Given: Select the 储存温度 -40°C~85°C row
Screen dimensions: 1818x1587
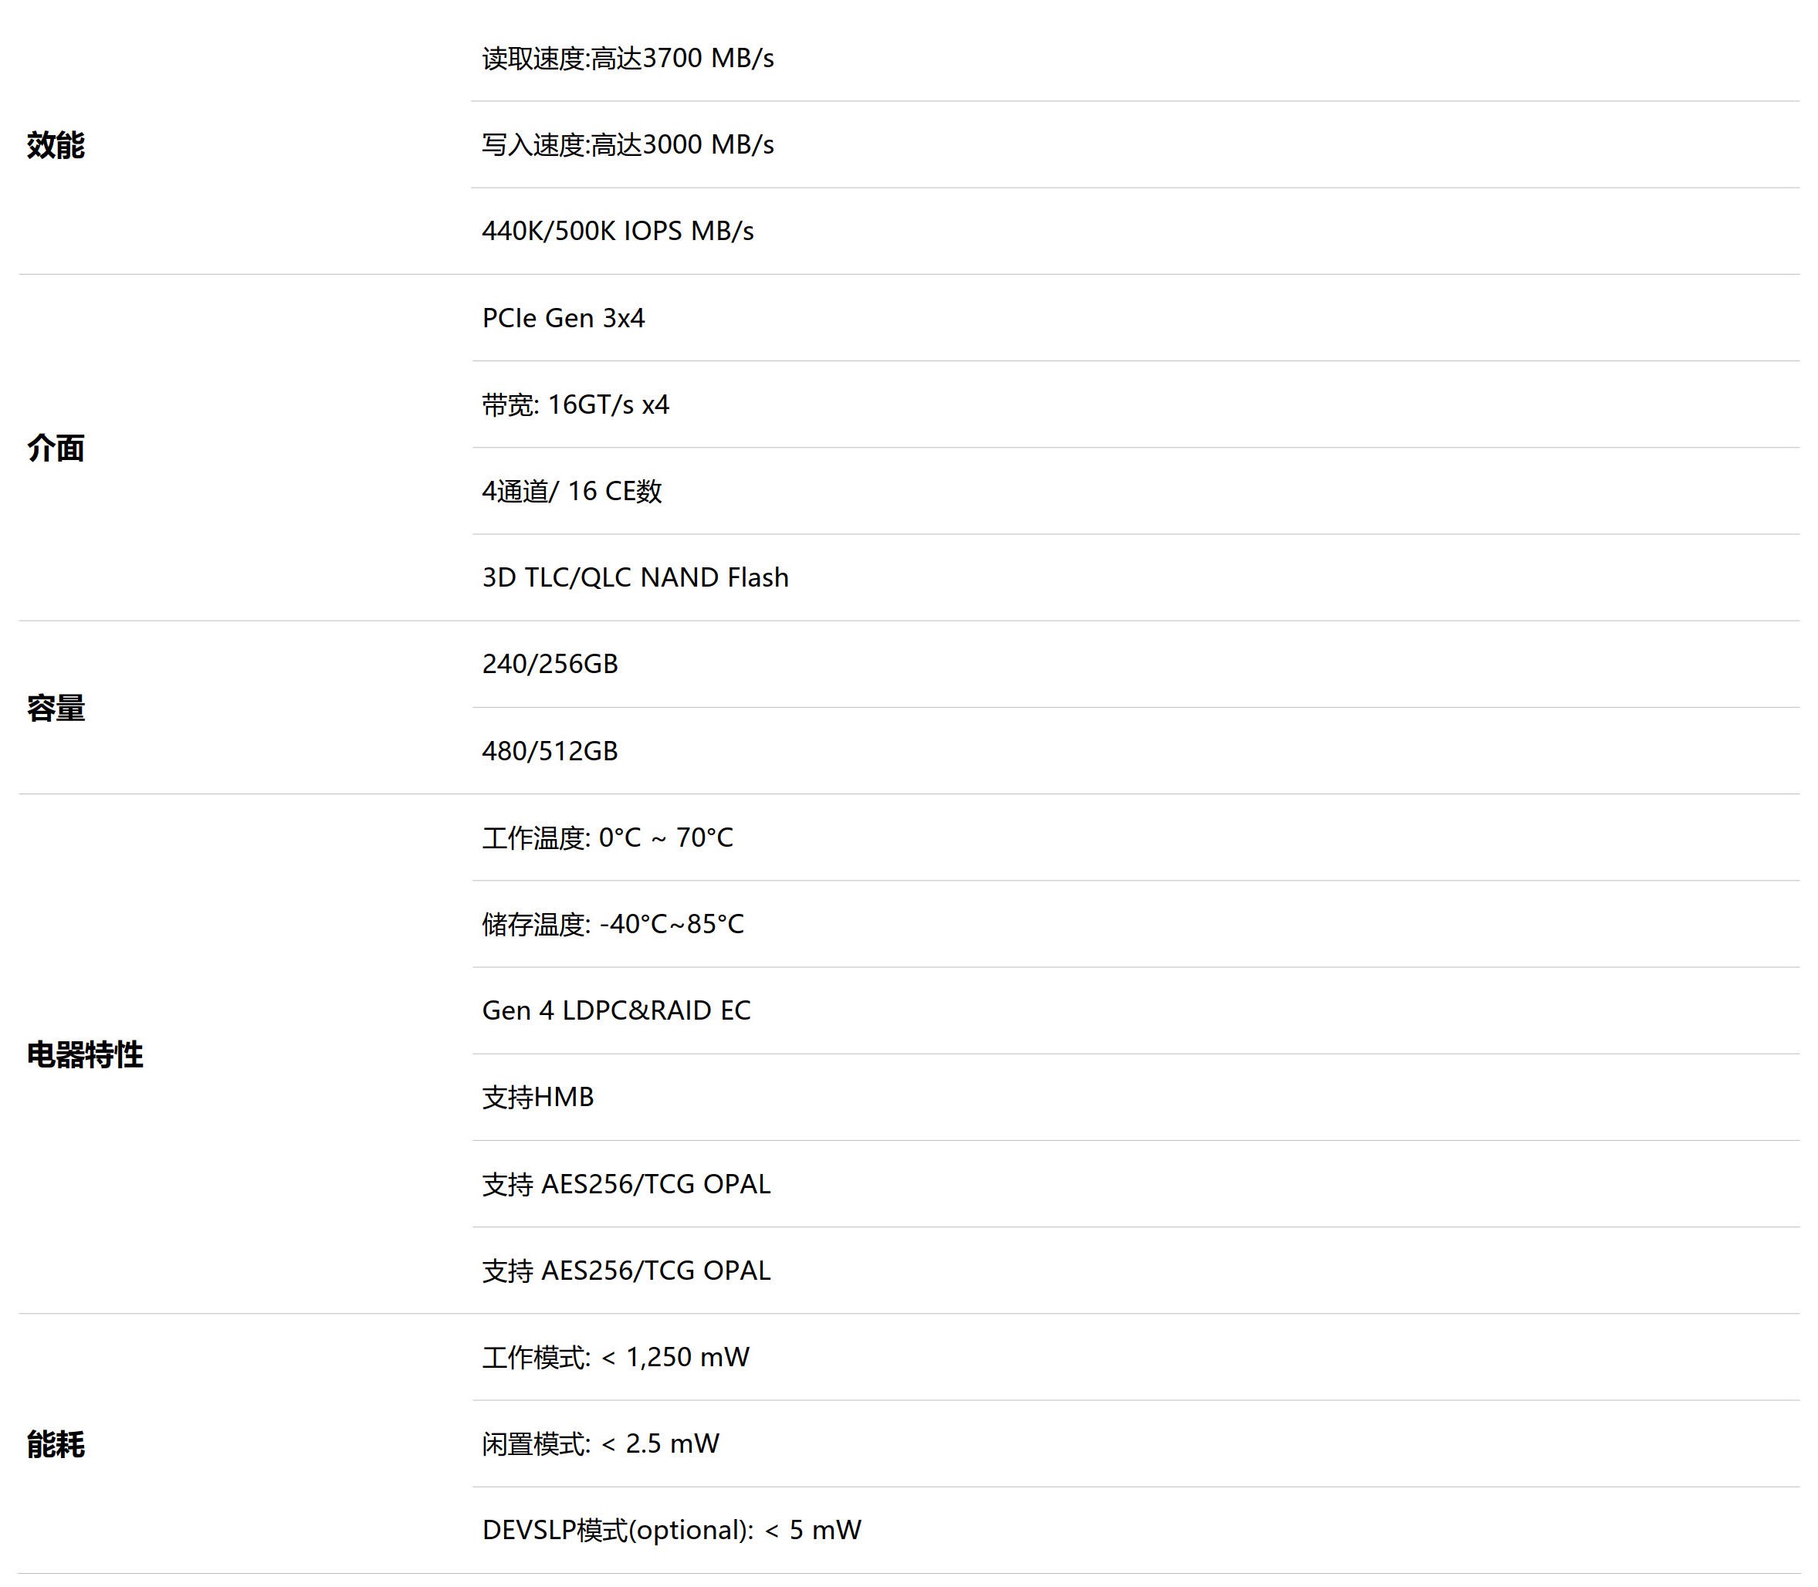Looking at the screenshot, I should tap(613, 925).
